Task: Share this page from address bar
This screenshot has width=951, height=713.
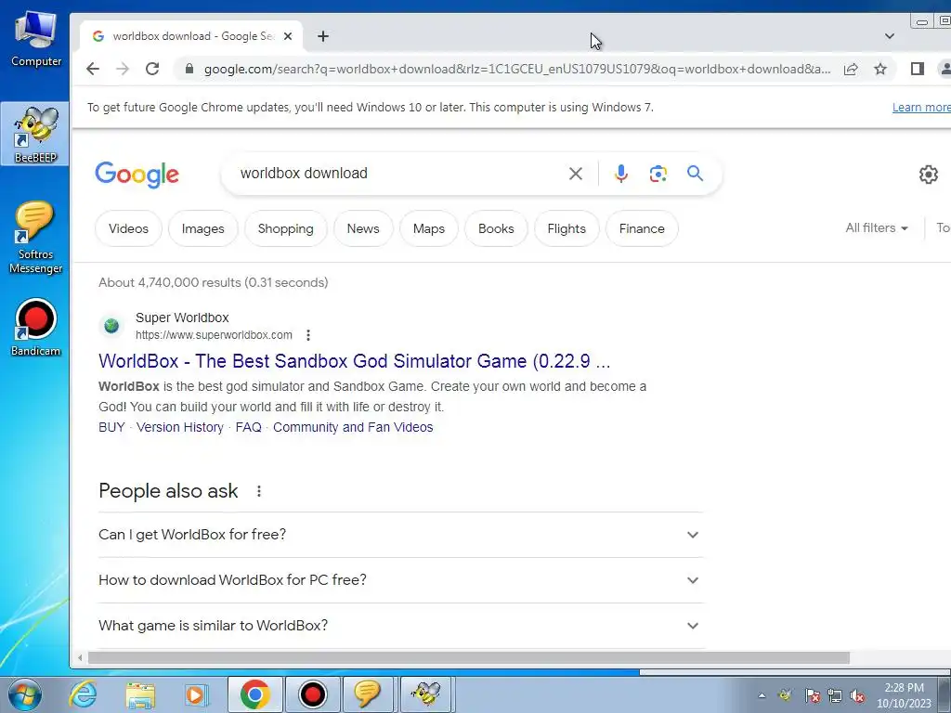Action: [851, 69]
